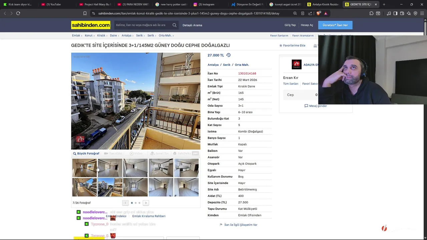
Task: Click the Brave Rewards triangle icon
Action: pos(326,13)
